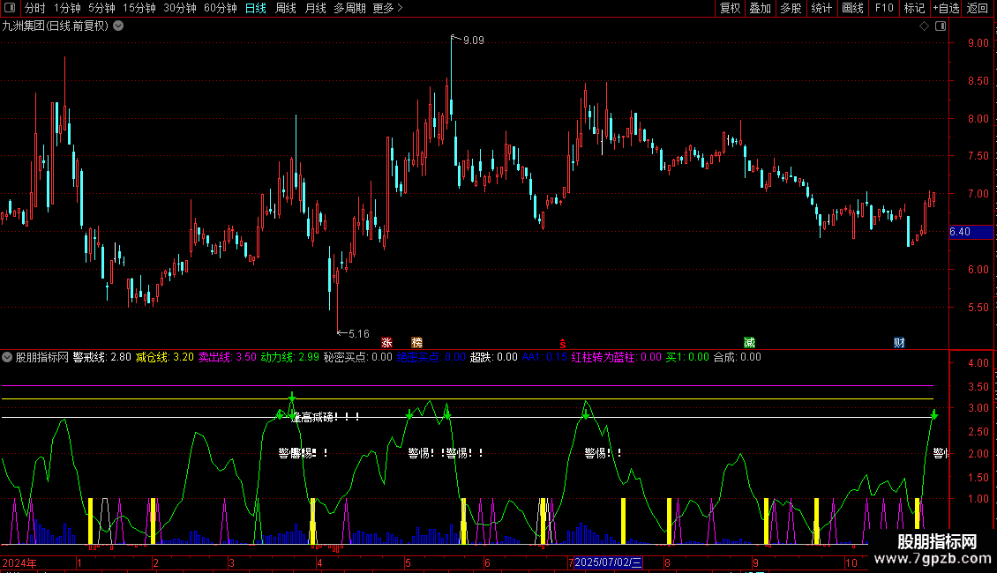Expand the 股朋指标网 indicator panel menu
Viewport: 997px width, 573px height.
[x=8, y=357]
